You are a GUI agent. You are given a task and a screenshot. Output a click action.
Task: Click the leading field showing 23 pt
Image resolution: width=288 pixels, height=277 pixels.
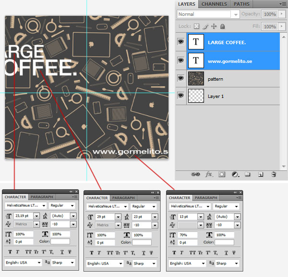141,217
